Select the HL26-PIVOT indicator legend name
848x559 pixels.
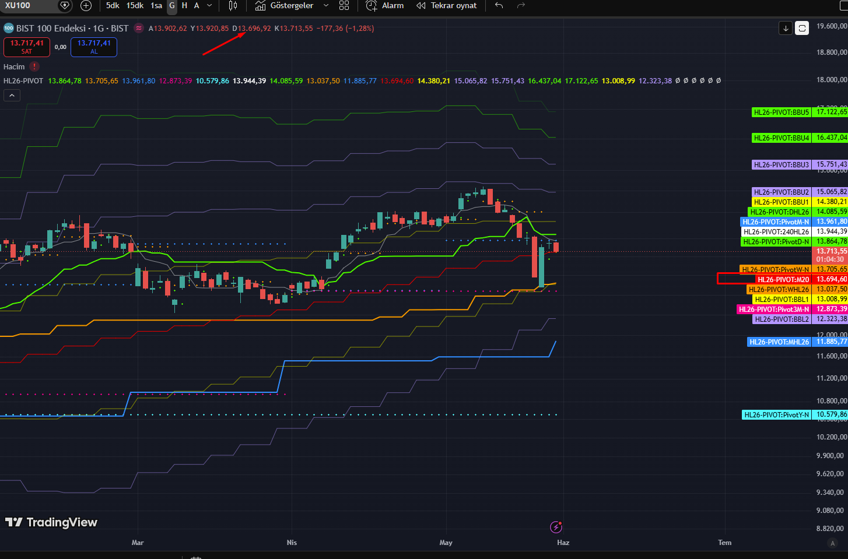(23, 81)
